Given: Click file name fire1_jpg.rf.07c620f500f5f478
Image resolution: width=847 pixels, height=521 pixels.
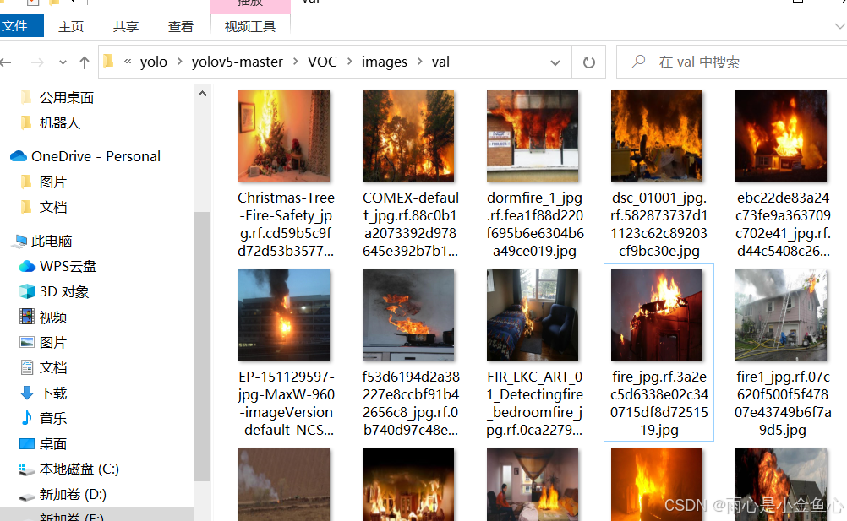Looking at the screenshot, I should tap(783, 404).
